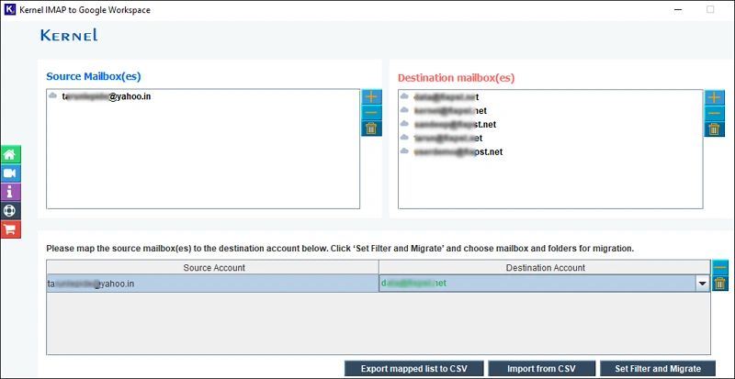This screenshot has width=735, height=379.
Task: Add a source mailbox with plus icon
Action: tap(371, 97)
